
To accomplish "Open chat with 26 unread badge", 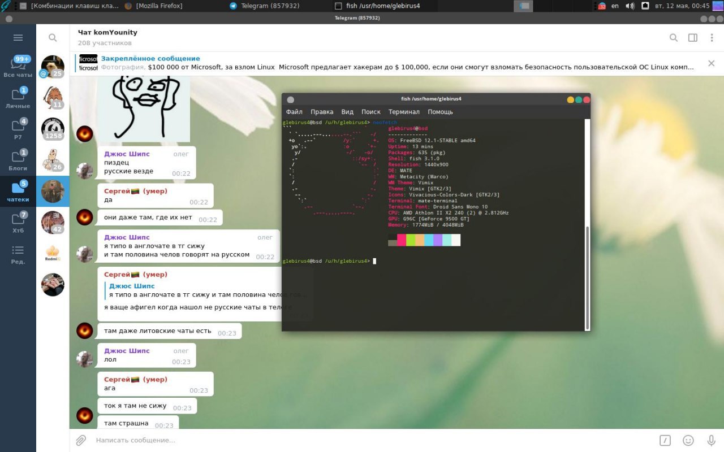I will coord(53,160).
